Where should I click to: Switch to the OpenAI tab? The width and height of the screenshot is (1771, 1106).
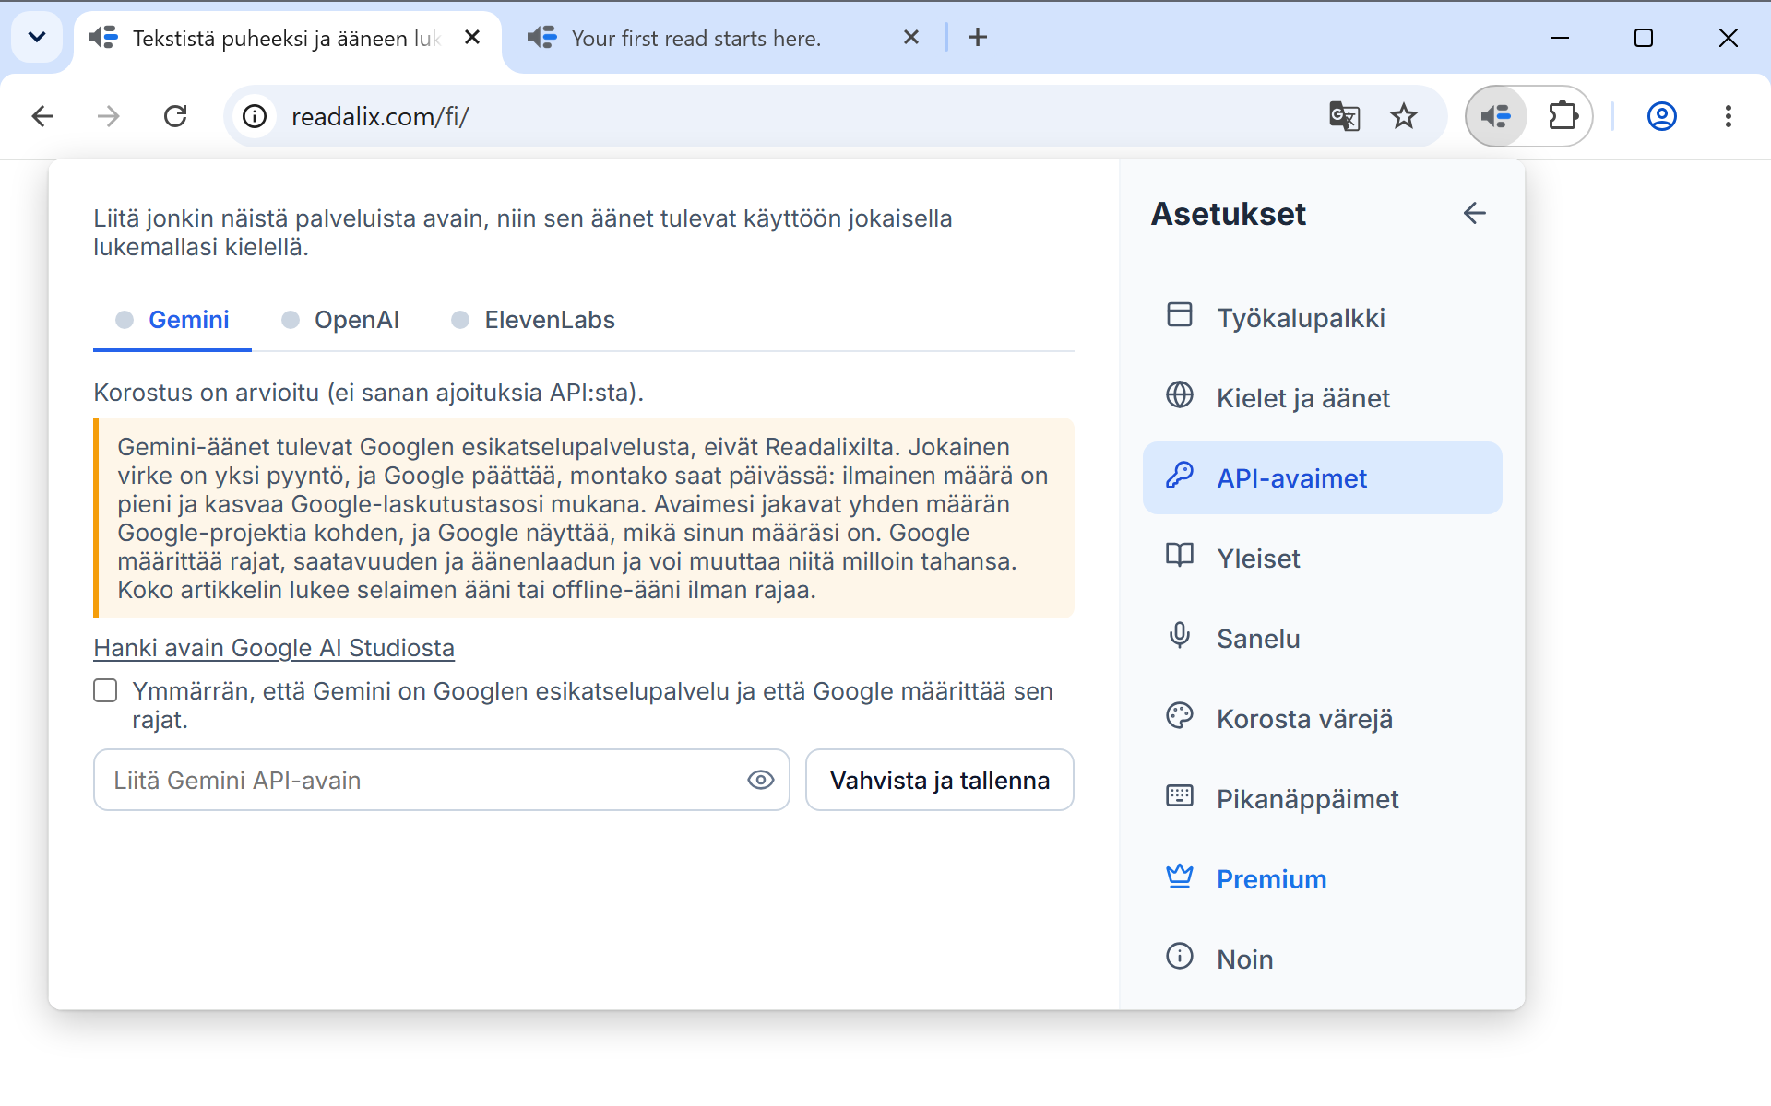[340, 320]
